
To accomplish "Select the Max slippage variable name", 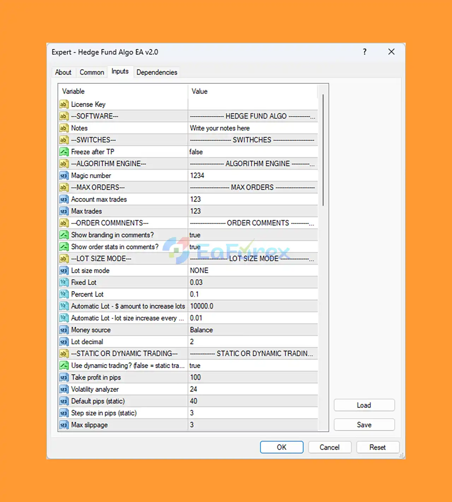I will click(89, 425).
